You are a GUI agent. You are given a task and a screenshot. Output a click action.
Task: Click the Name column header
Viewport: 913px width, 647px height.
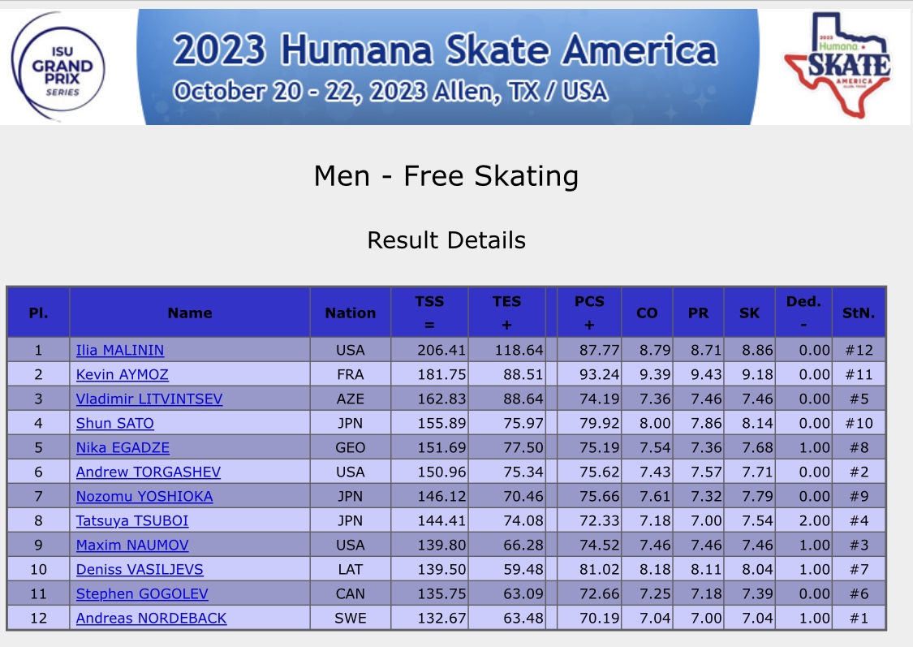click(190, 313)
